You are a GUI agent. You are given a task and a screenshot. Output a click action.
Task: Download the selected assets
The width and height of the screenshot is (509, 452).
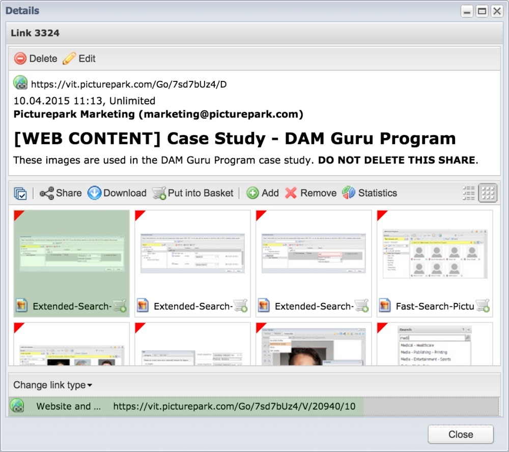[x=117, y=193]
